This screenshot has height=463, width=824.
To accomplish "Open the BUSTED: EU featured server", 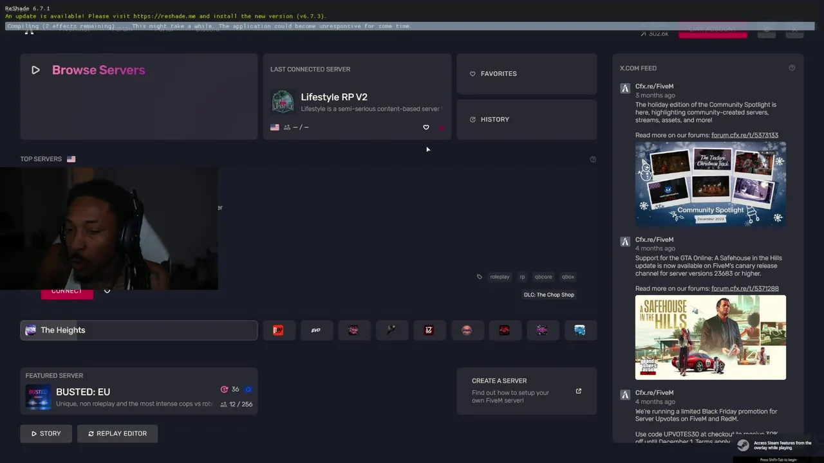I will (138, 391).
